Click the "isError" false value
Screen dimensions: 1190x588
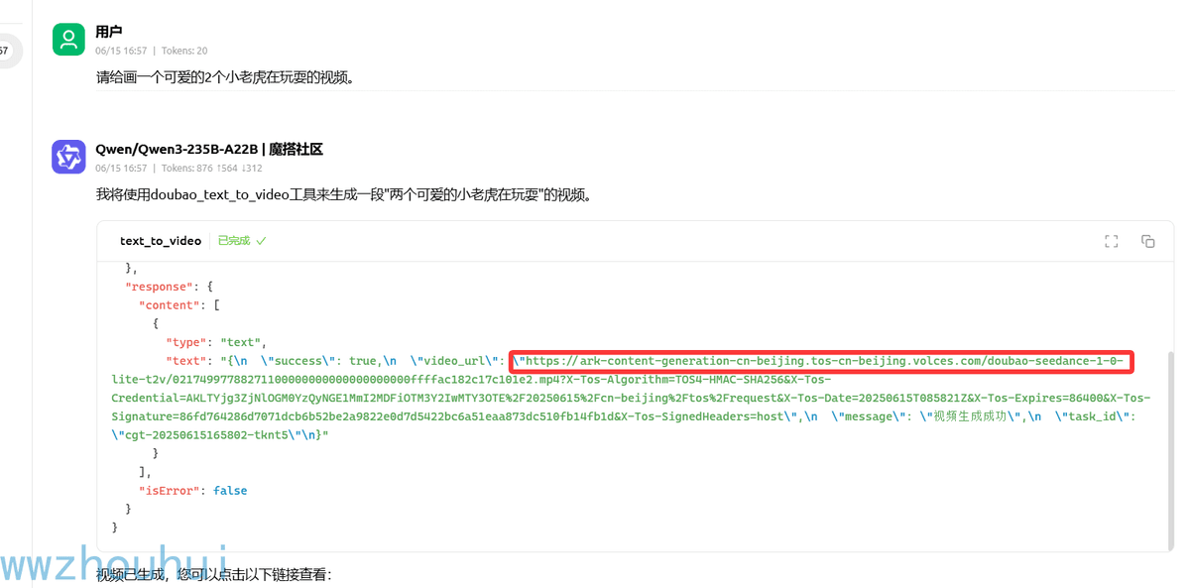pos(230,491)
